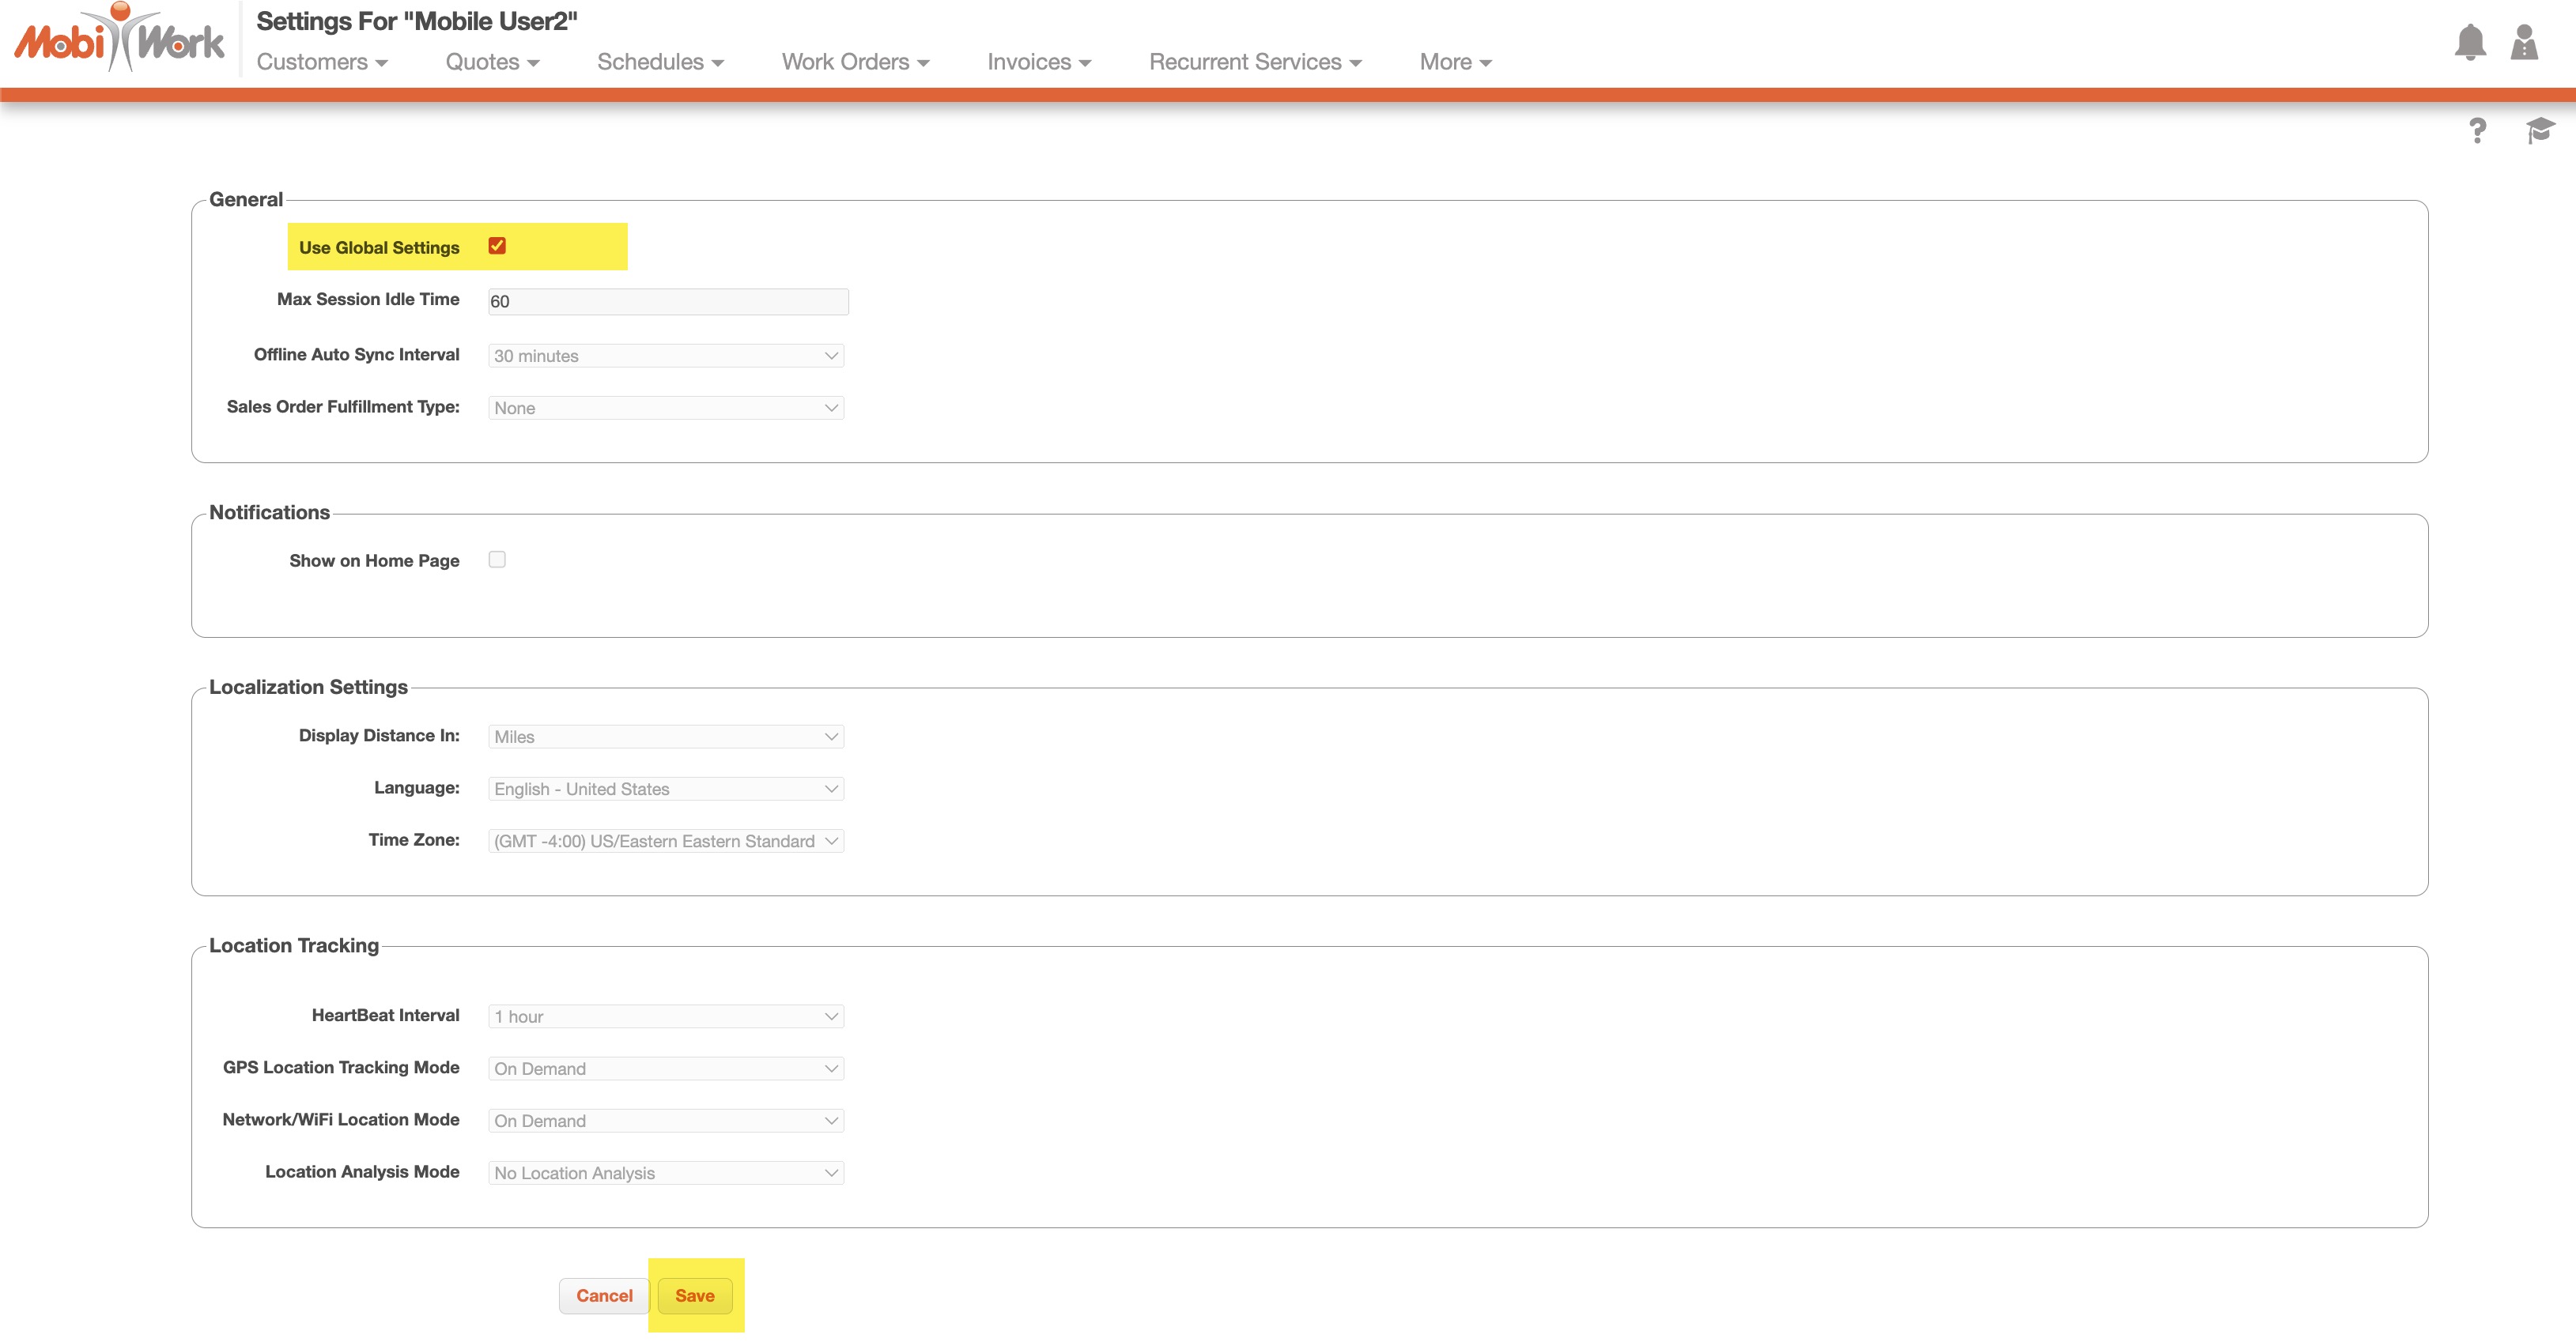Open the Location Analysis Mode dropdown
The height and width of the screenshot is (1342, 2576).
coord(666,1173)
